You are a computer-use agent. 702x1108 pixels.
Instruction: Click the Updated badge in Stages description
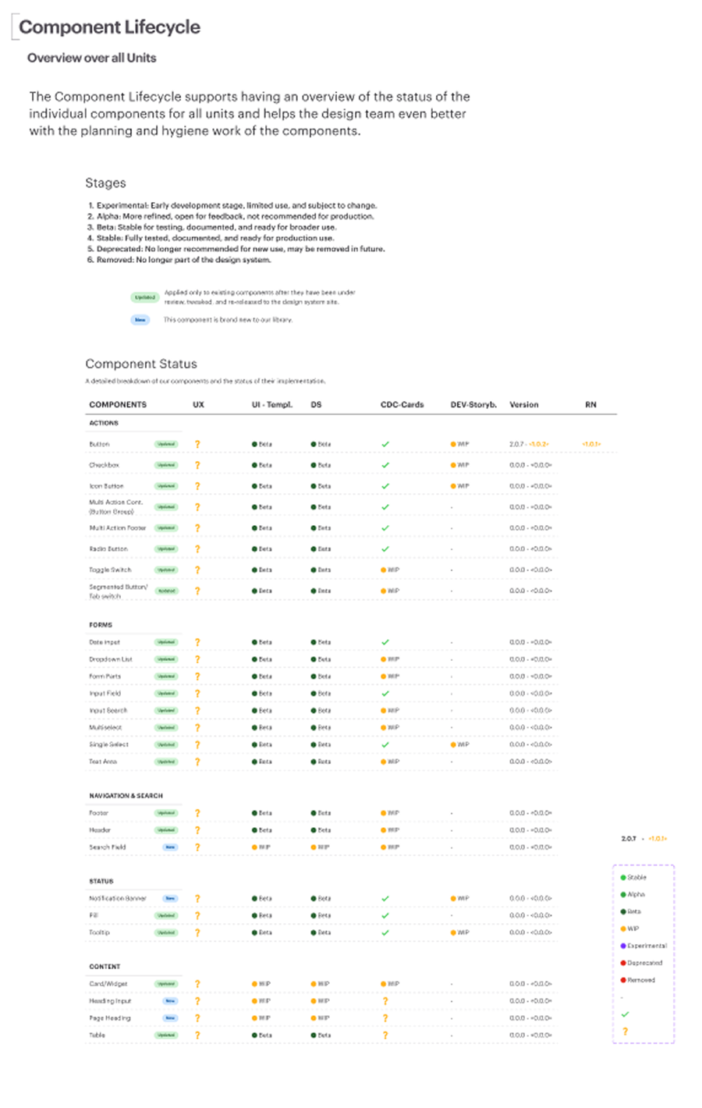145,297
